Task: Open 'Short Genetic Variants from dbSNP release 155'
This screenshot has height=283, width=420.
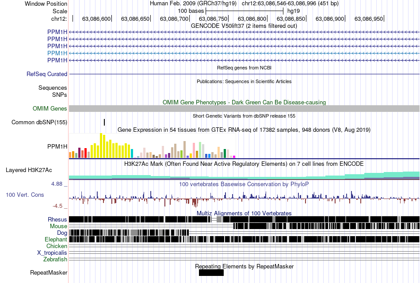Action: coord(244,116)
